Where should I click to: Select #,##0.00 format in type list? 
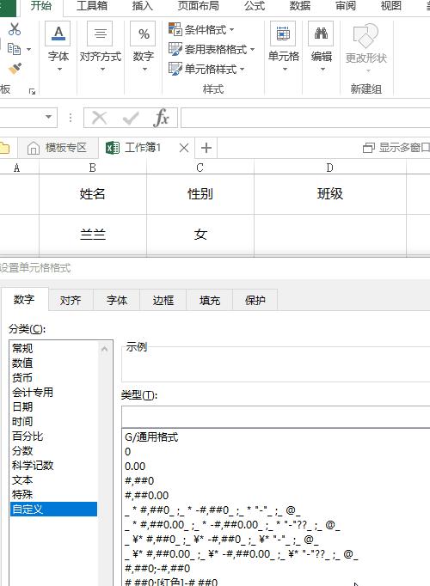click(x=146, y=495)
